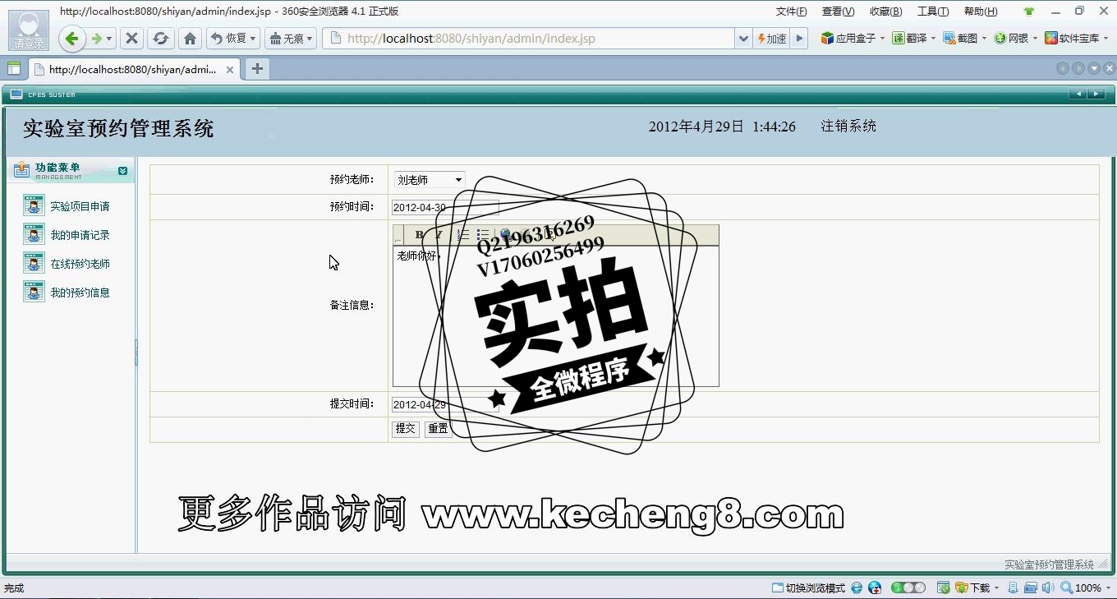Click the 切换浏览模式 status bar item
This screenshot has width=1117, height=599.
tap(808, 588)
